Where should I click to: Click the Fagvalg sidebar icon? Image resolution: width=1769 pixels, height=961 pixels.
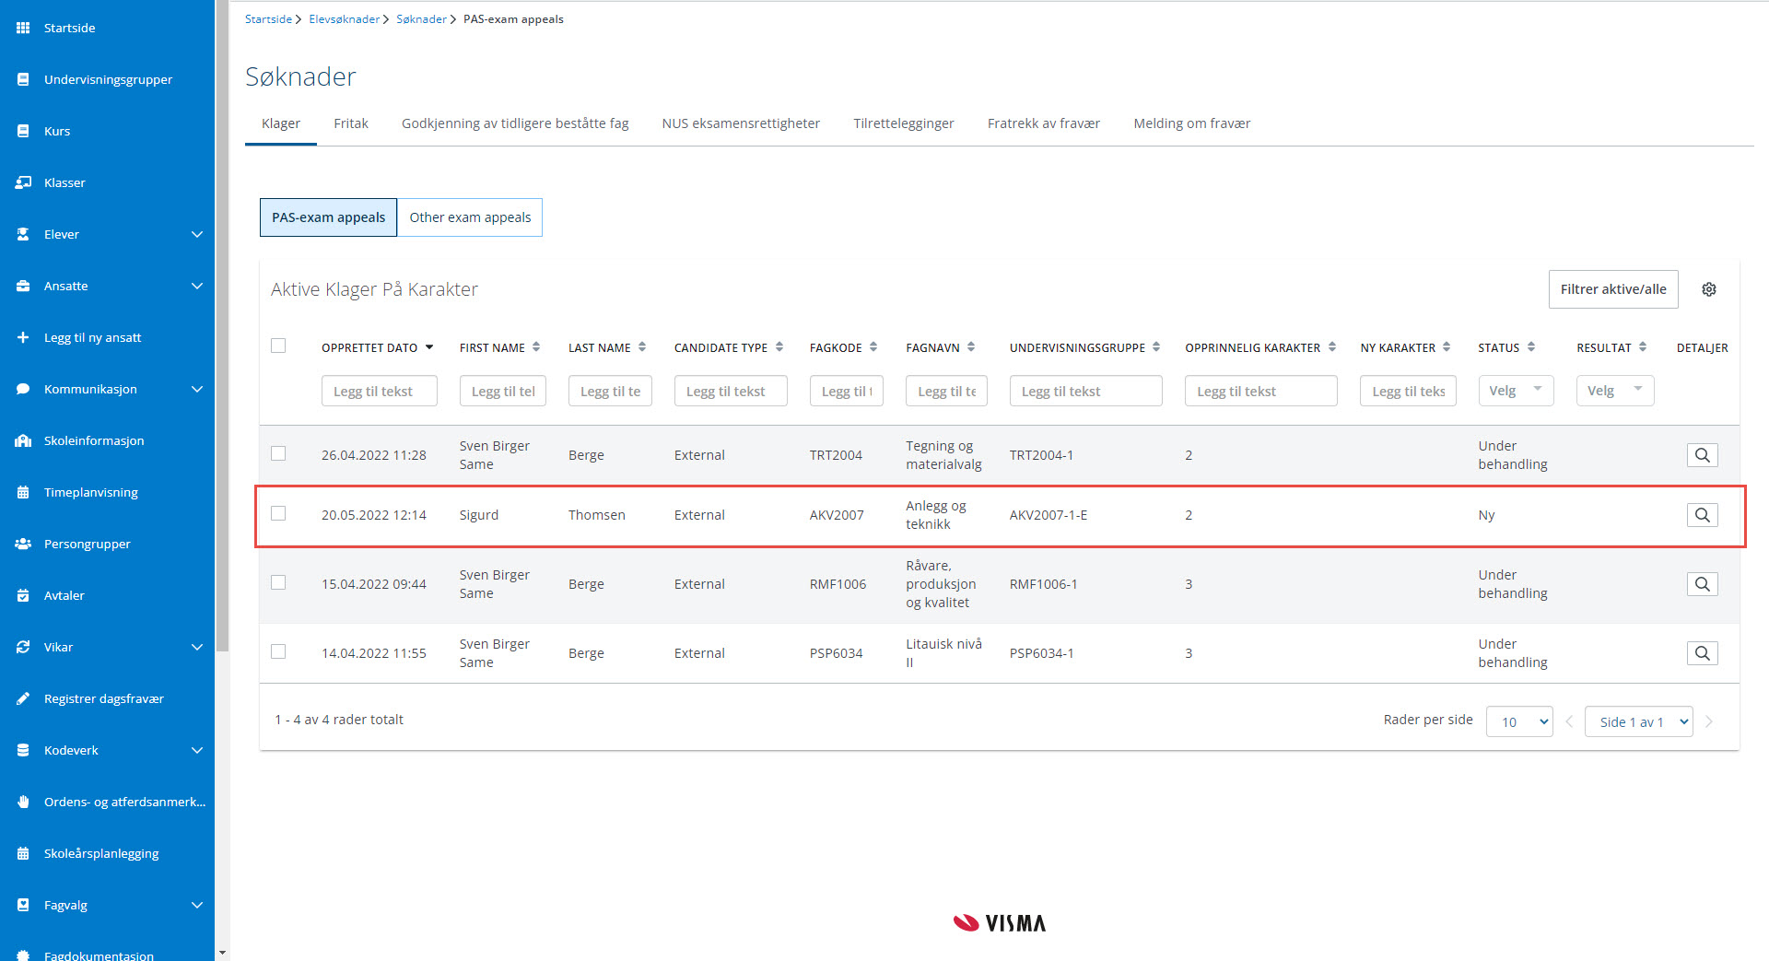(x=23, y=905)
